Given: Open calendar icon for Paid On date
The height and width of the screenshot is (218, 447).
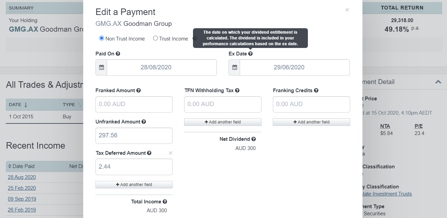Looking at the screenshot, I should click(101, 67).
